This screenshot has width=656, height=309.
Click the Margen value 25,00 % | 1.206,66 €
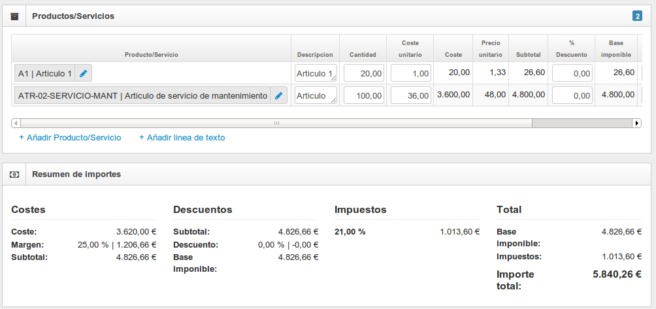coord(117,244)
